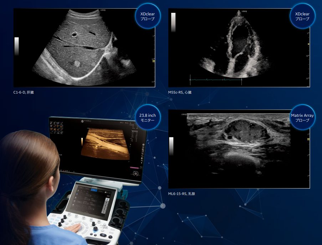Click the yellow focus marker on breast image
Screen dimensions: 322x245
coord(308,138)
